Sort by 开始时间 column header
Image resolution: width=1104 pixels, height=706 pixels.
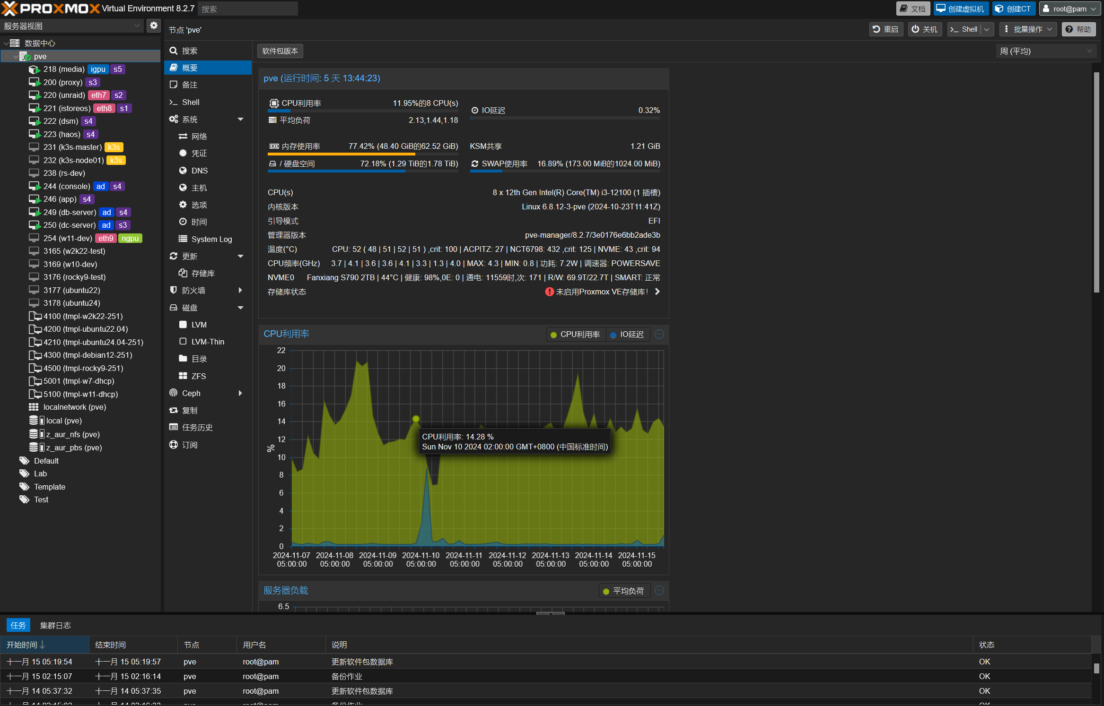coord(44,645)
